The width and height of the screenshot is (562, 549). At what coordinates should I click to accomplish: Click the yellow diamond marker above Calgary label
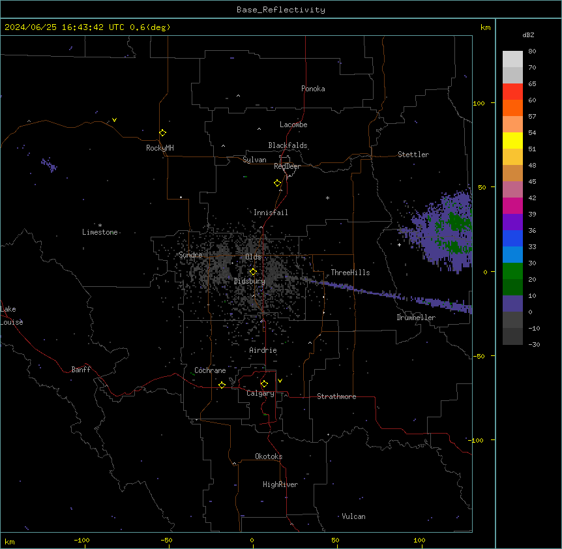pyautogui.click(x=264, y=384)
